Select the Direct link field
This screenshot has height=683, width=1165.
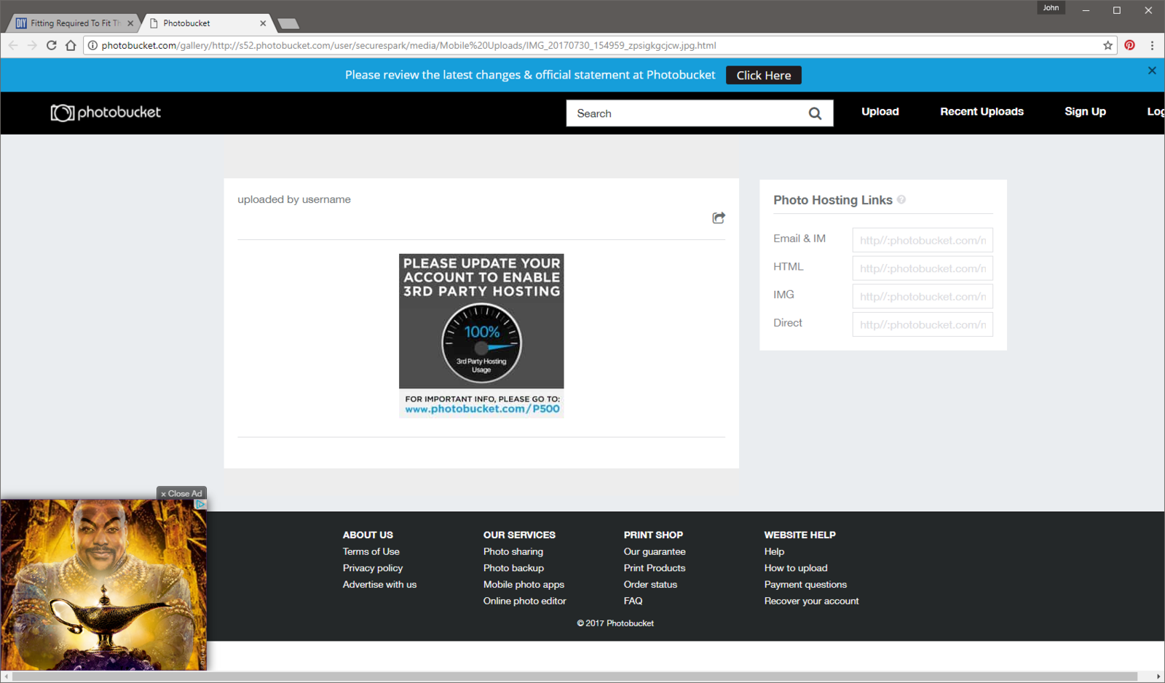[x=922, y=324]
